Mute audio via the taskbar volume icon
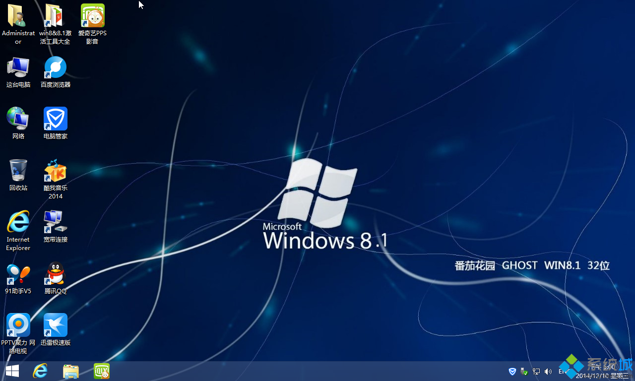The height and width of the screenshot is (381, 635). coord(548,371)
